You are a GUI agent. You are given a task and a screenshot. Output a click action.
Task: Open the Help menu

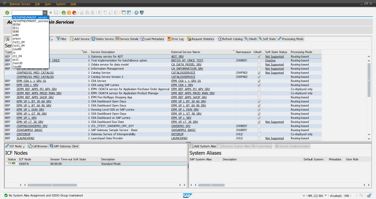tap(73, 4)
